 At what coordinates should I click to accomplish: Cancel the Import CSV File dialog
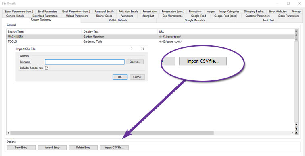(137, 77)
